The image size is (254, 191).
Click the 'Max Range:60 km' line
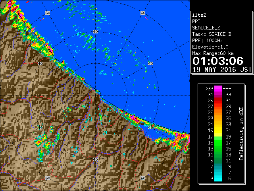click(x=213, y=53)
